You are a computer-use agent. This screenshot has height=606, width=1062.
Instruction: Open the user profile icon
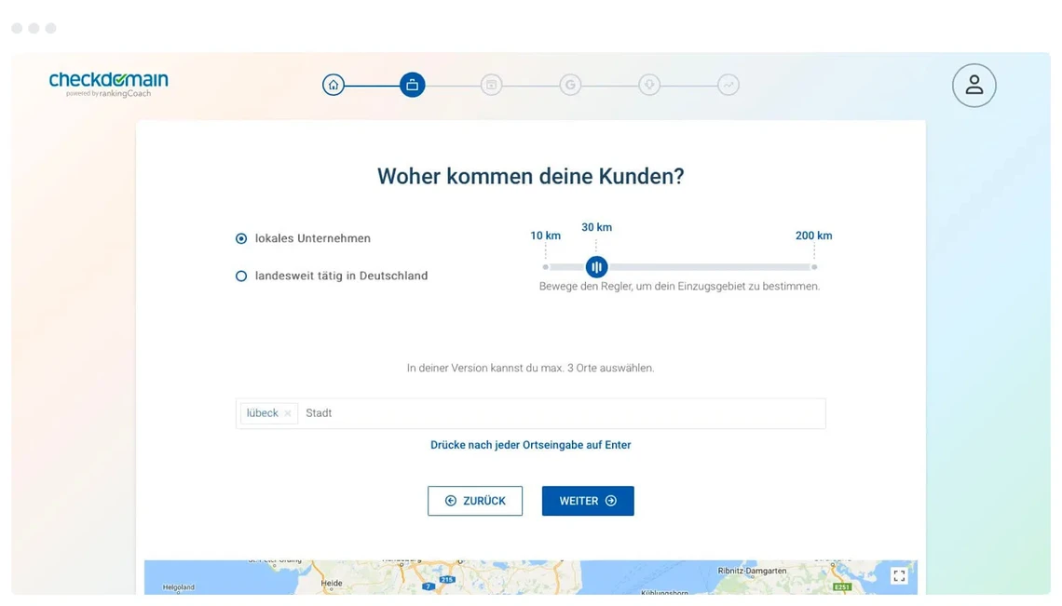973,86
